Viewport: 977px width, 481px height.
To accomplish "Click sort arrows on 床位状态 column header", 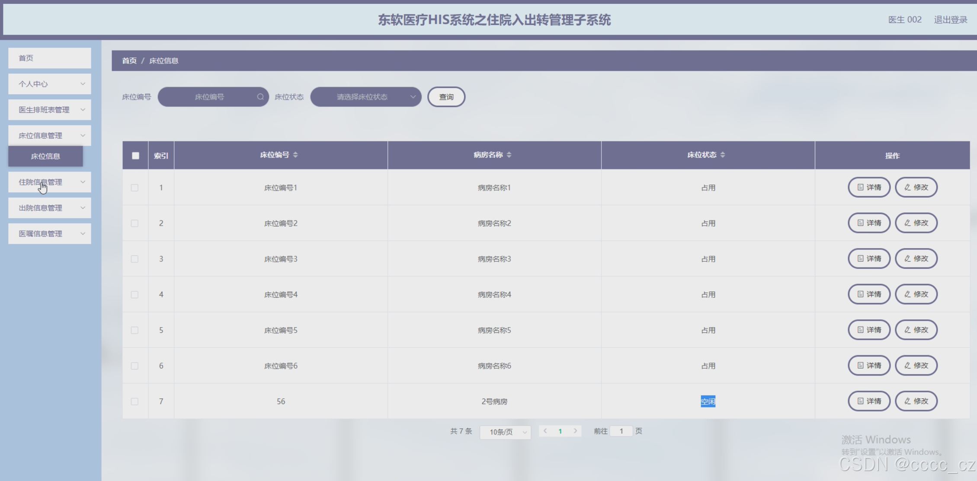I will (x=723, y=155).
